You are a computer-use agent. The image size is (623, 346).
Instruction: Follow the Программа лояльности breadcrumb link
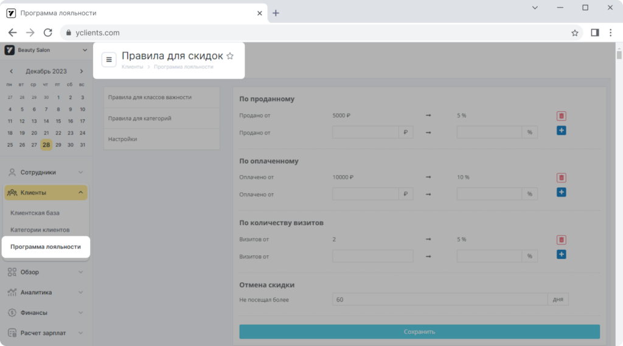(184, 67)
